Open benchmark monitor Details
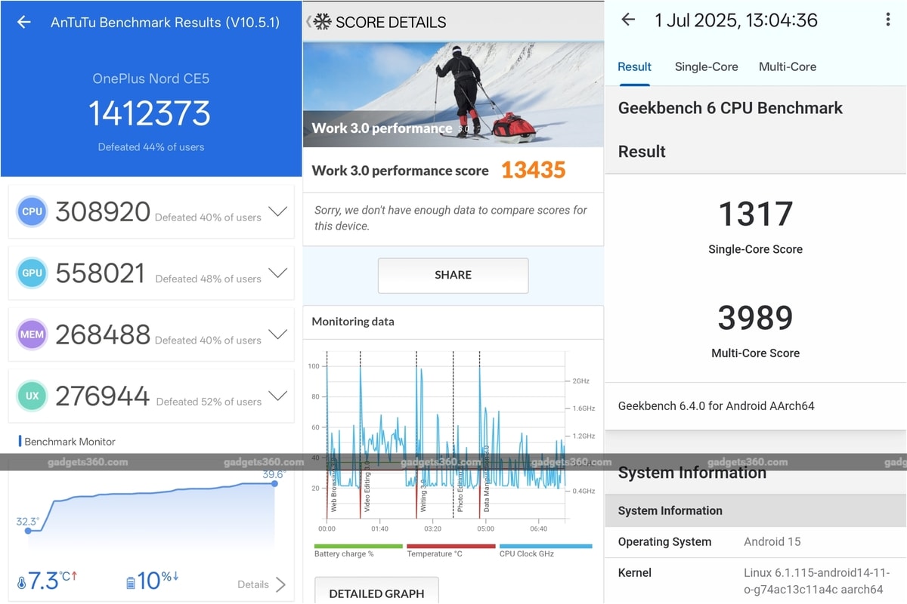 point(262,584)
